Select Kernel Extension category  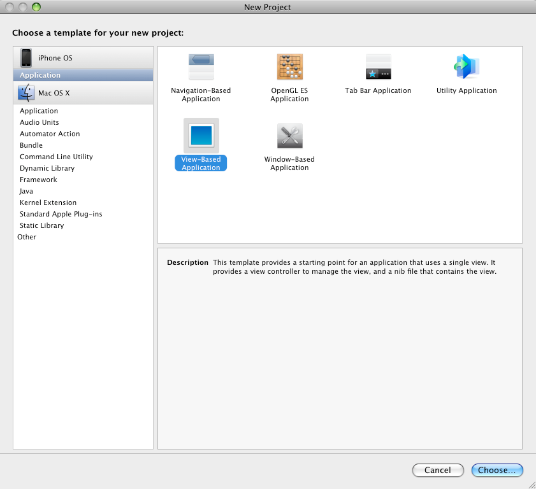(83, 202)
